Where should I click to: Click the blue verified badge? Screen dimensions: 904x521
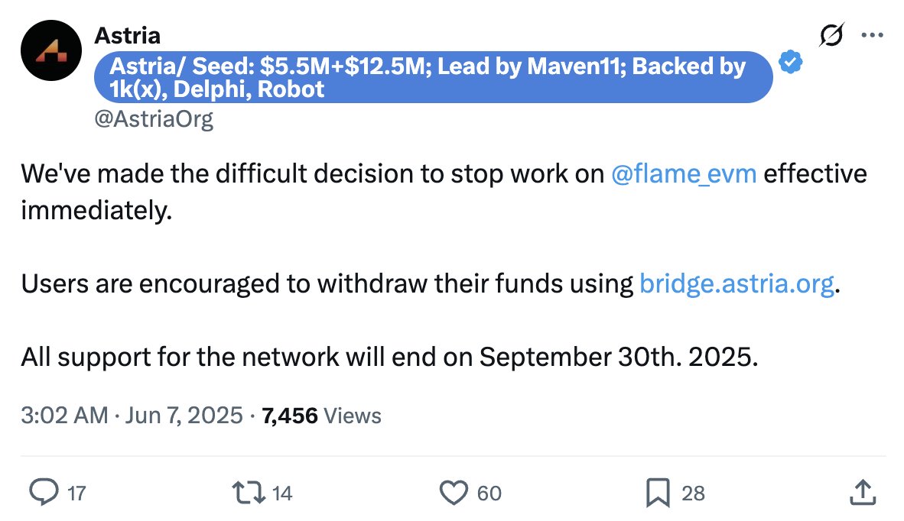pyautogui.click(x=790, y=62)
